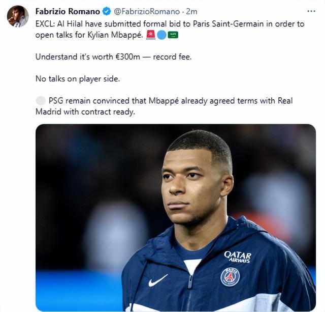Click the '€300m — record fee' sentence
325x312 pixels.
click(x=113, y=57)
